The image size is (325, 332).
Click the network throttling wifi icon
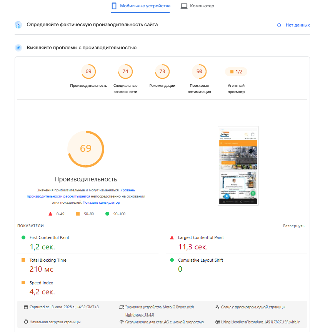pos(122,322)
